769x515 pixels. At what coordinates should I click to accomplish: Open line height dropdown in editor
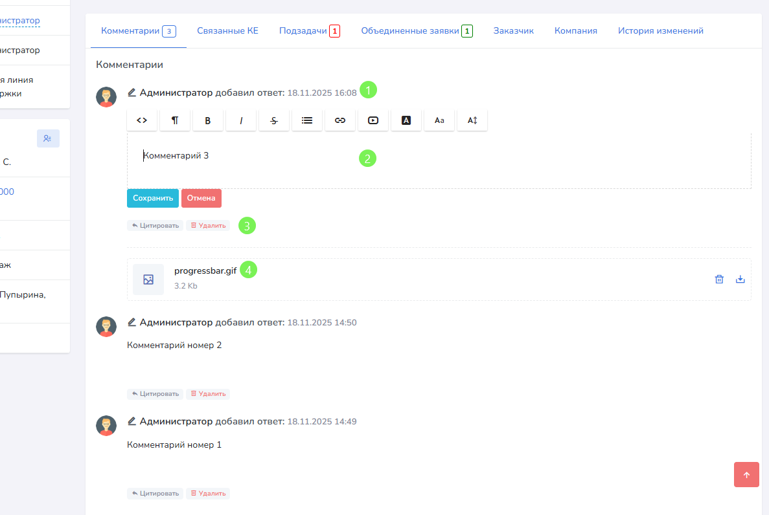[x=472, y=120]
